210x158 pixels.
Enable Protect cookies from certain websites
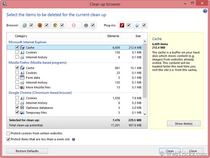click(8, 133)
